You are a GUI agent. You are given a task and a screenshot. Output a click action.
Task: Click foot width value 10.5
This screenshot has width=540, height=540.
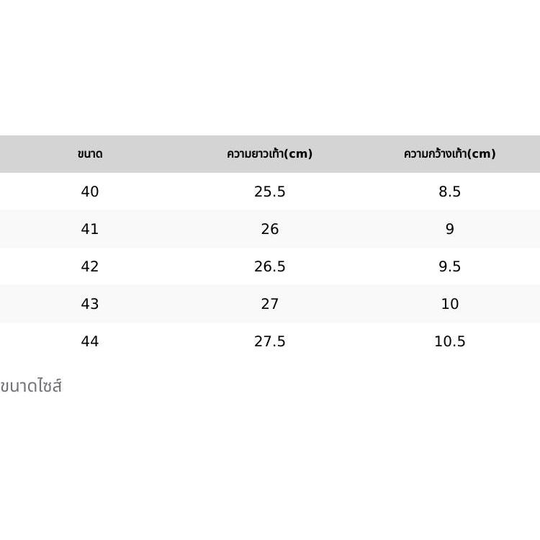coord(450,341)
